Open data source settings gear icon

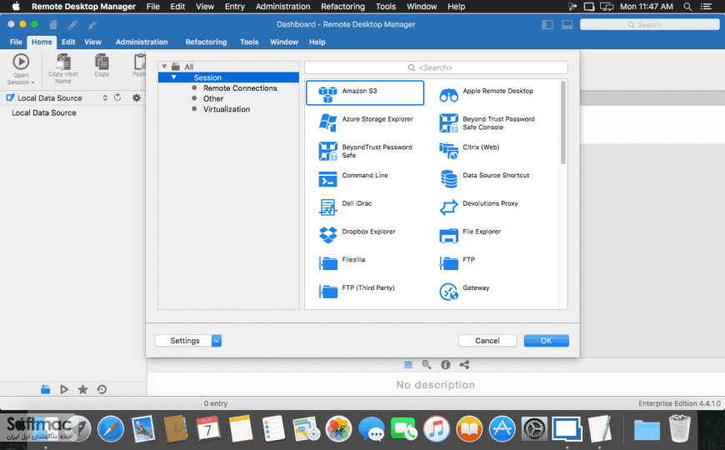coord(137,97)
